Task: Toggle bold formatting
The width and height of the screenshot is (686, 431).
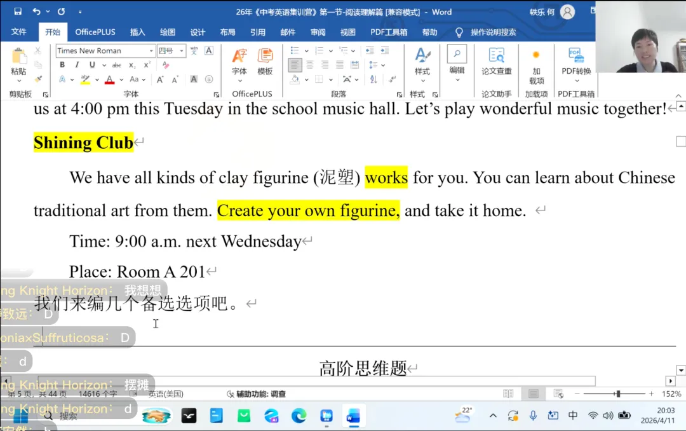Action: pos(62,65)
